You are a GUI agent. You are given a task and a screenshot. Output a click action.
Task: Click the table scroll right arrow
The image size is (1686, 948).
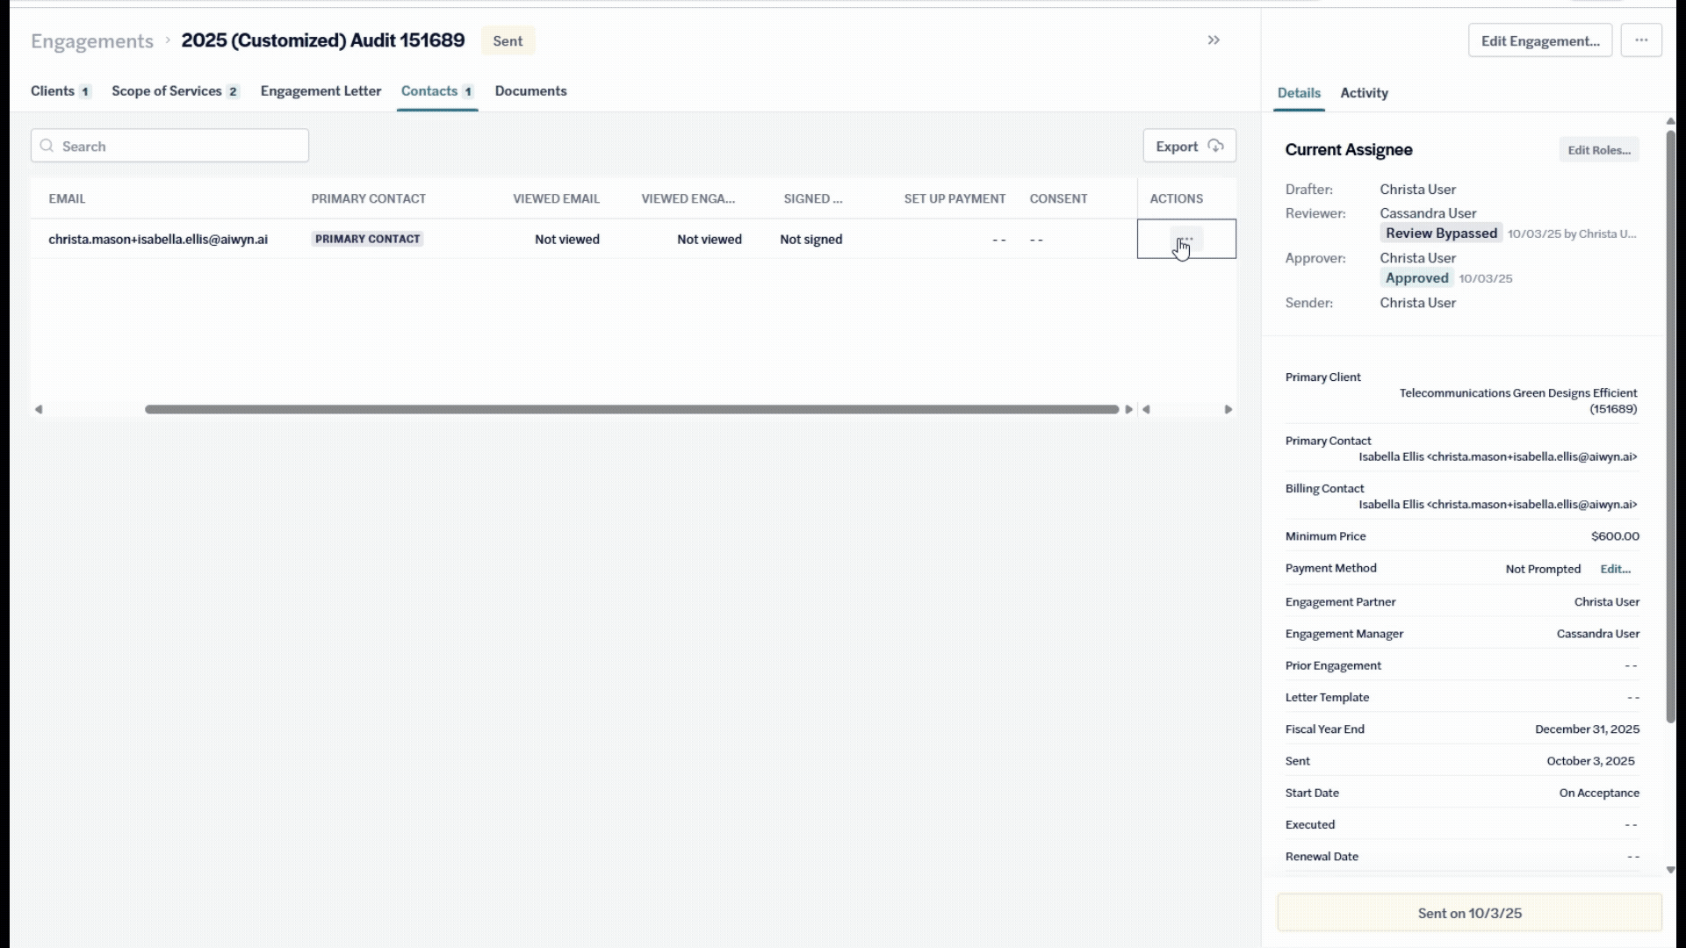pos(1128,409)
